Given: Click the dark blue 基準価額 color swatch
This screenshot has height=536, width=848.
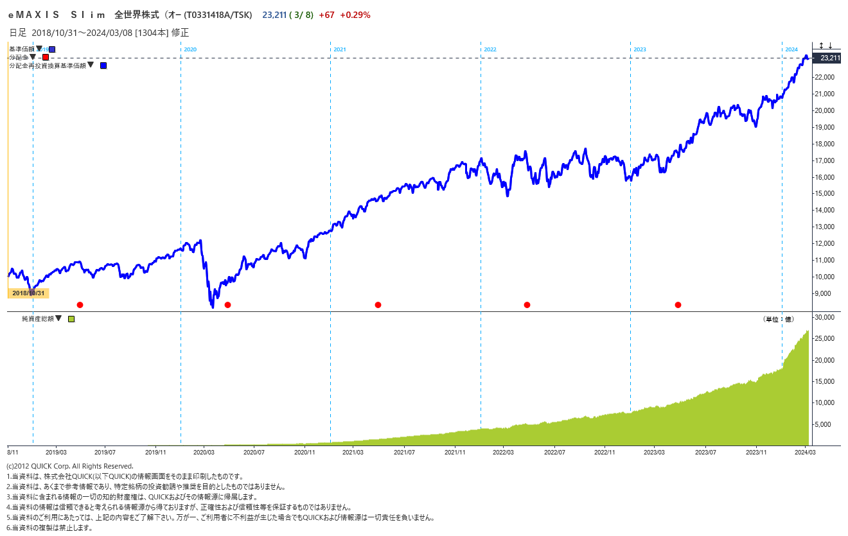Looking at the screenshot, I should (x=52, y=49).
